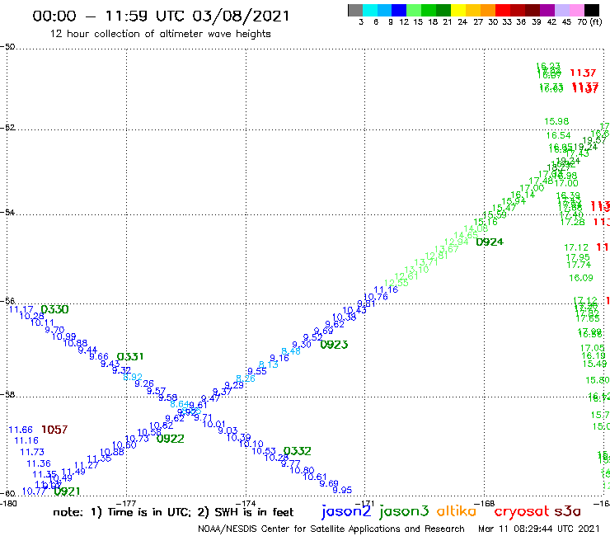
Task: Click the "Mar 11 08:29:44 UTC 2021" timestamp
Action: (539, 529)
